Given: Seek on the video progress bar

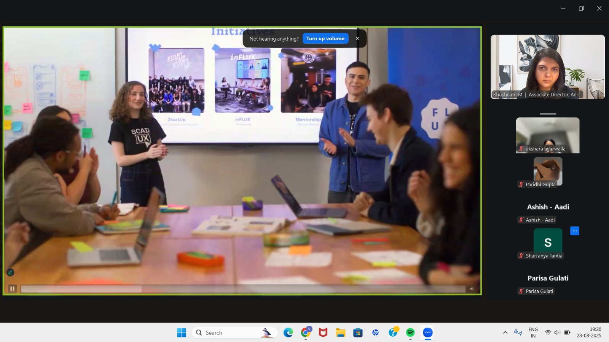Looking at the screenshot, I should pos(243,289).
